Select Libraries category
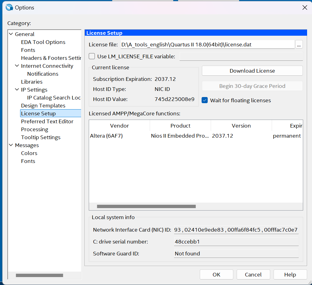The width and height of the screenshot is (312, 285). 32,82
